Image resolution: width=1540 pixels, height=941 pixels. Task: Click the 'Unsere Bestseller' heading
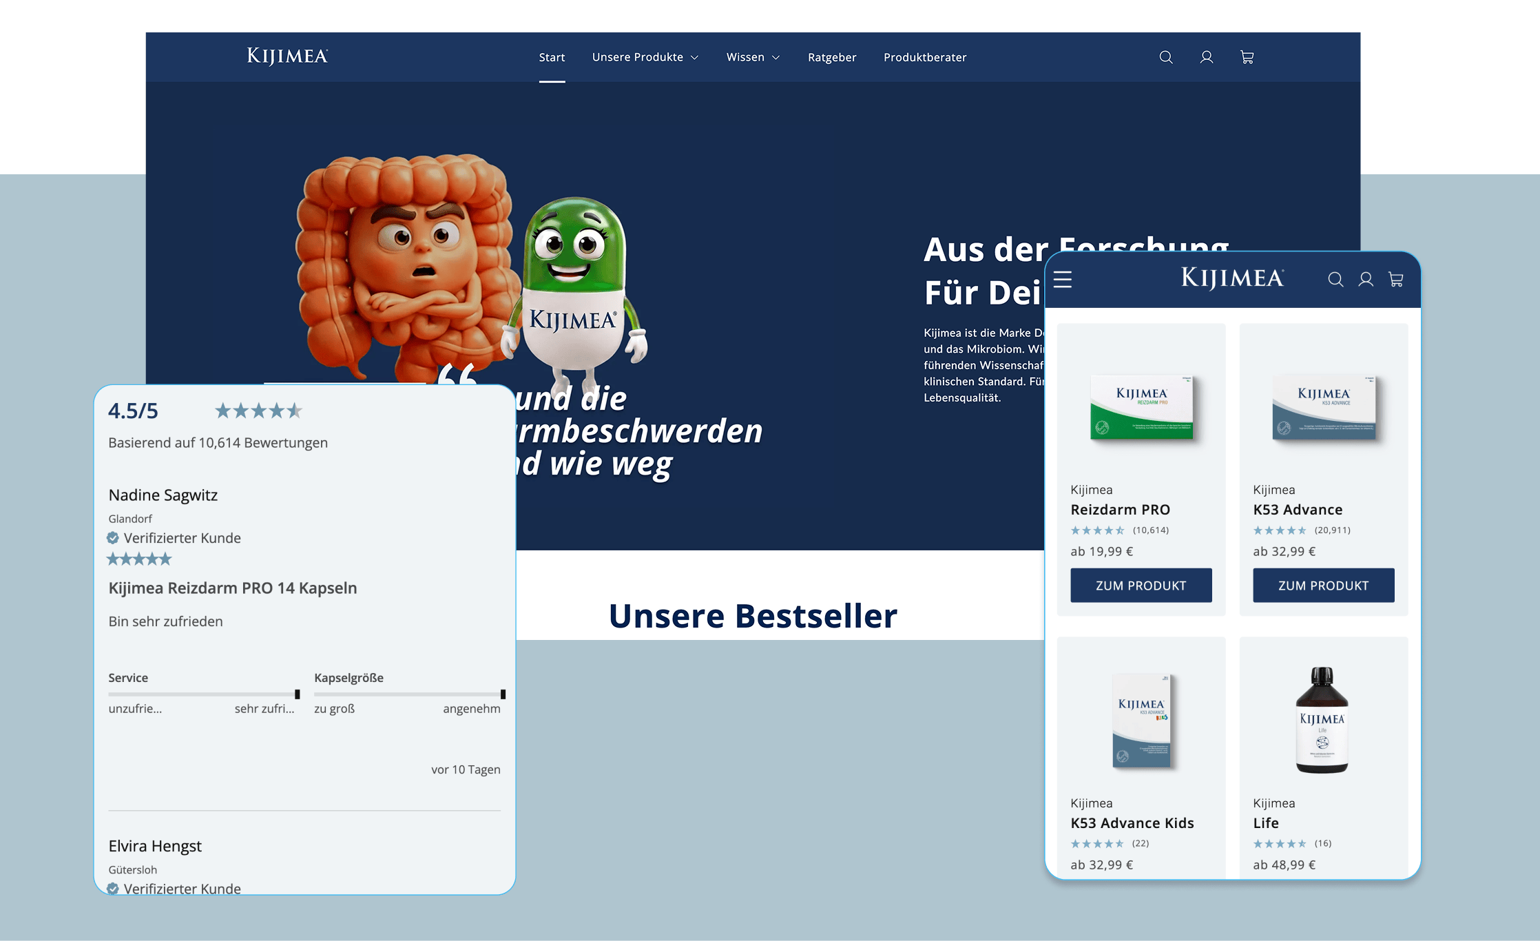(753, 615)
